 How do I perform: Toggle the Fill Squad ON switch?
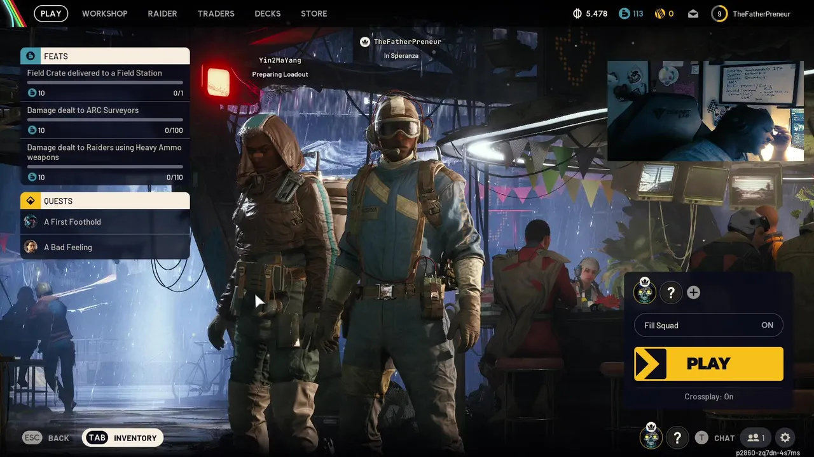pyautogui.click(x=708, y=325)
